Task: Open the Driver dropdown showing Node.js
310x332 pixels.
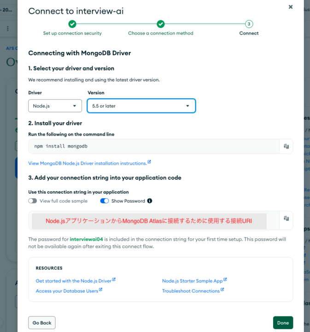Action: [x=55, y=106]
